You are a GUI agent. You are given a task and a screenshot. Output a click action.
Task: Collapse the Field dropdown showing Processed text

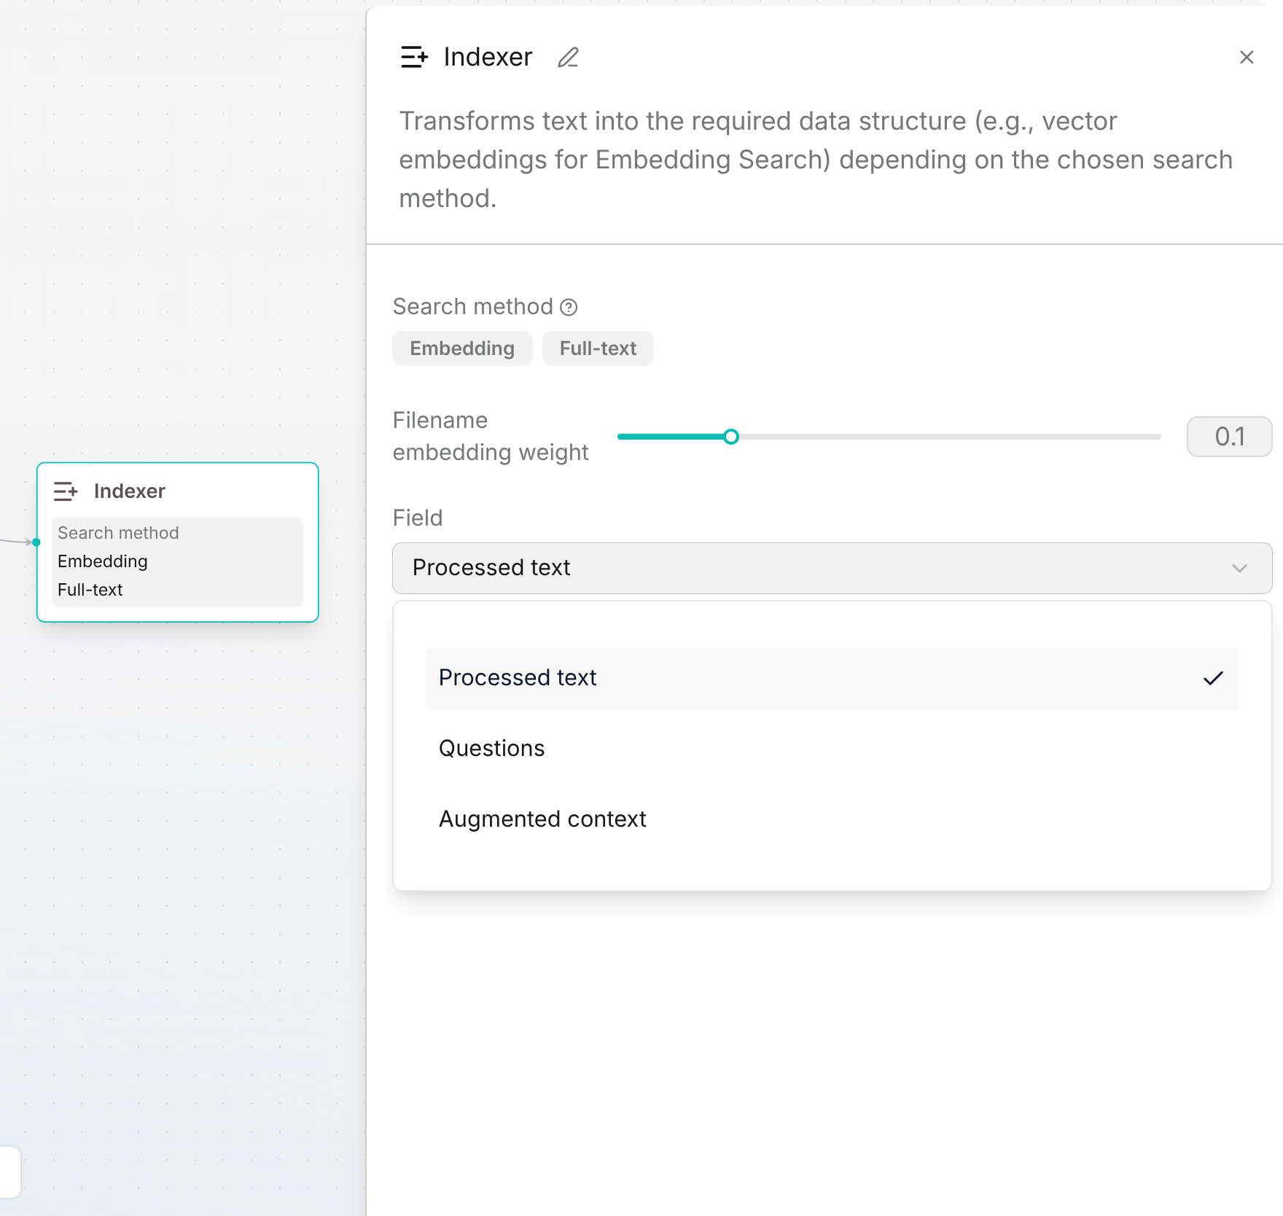(x=832, y=568)
